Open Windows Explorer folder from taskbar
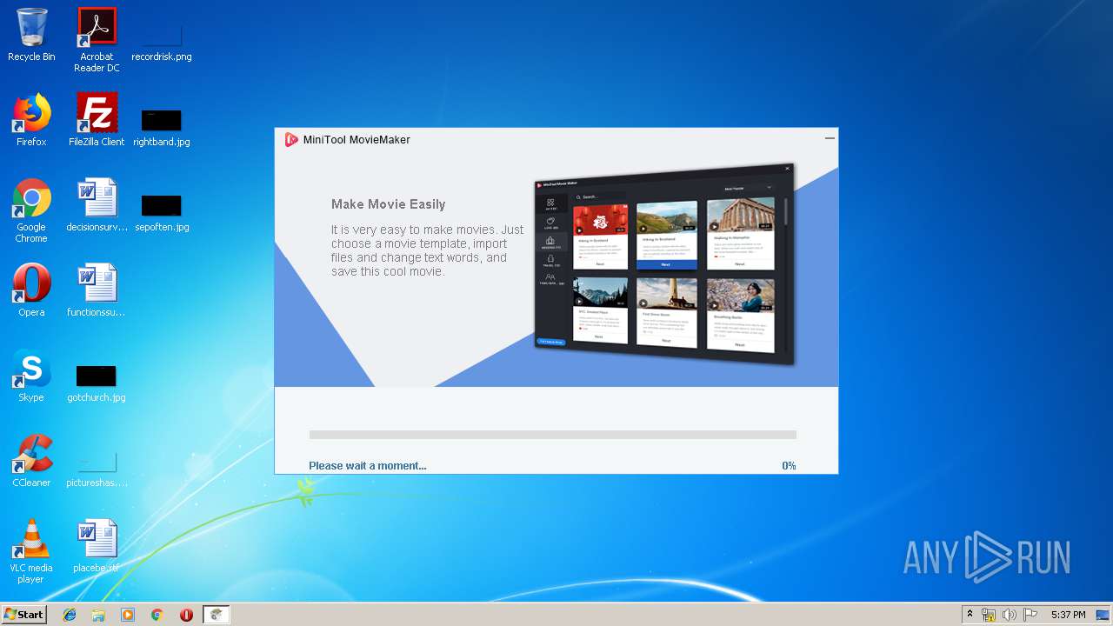The width and height of the screenshot is (1113, 626). coord(98,615)
